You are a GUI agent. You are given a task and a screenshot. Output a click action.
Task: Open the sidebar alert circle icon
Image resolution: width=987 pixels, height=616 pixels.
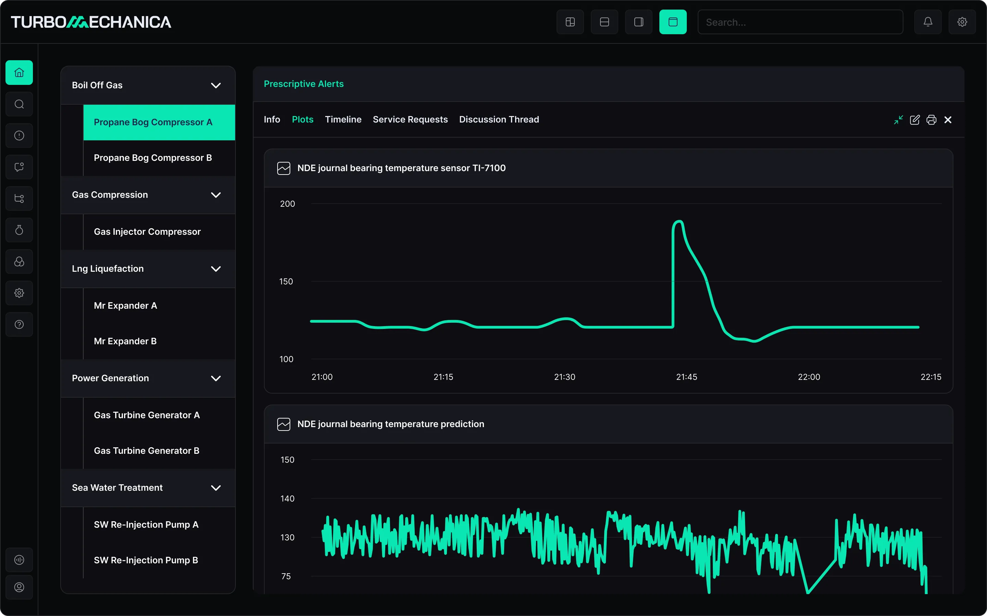[19, 136]
